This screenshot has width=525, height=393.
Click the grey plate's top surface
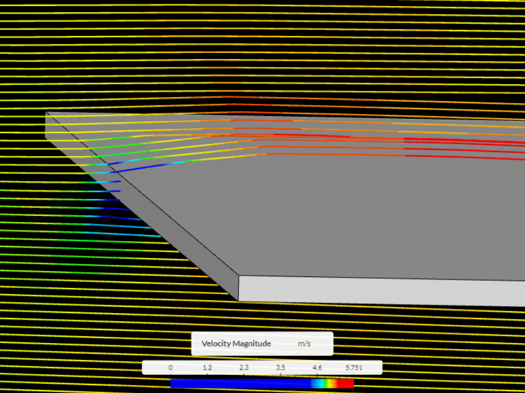335,214
